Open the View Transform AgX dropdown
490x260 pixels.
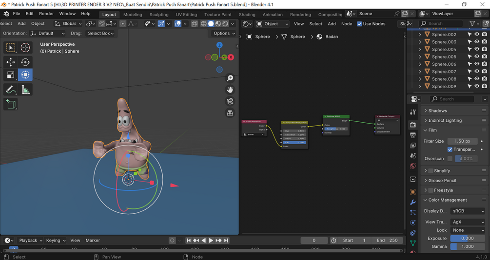[x=468, y=222]
